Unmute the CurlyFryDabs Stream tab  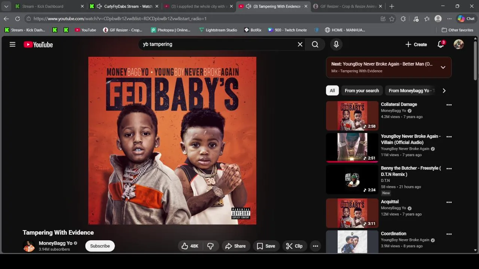click(x=99, y=6)
